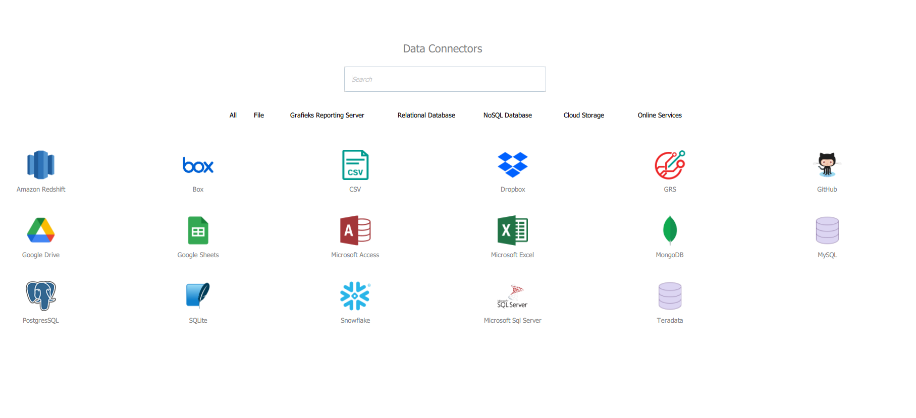Image resolution: width=916 pixels, height=418 pixels.
Task: Choose the Google Drive connector icon
Action: [41, 230]
